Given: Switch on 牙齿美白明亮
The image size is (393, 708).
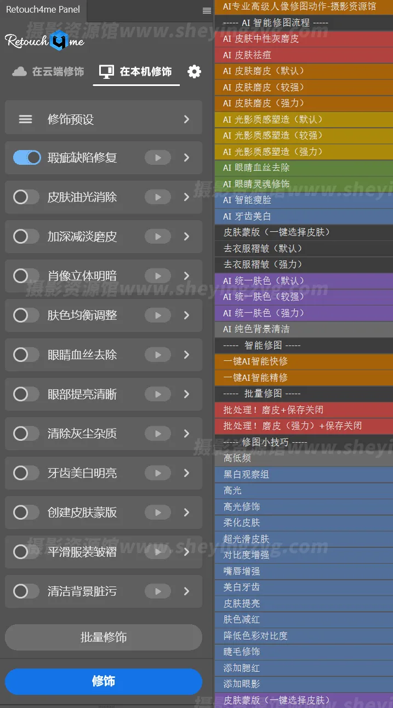Looking at the screenshot, I should coord(27,473).
